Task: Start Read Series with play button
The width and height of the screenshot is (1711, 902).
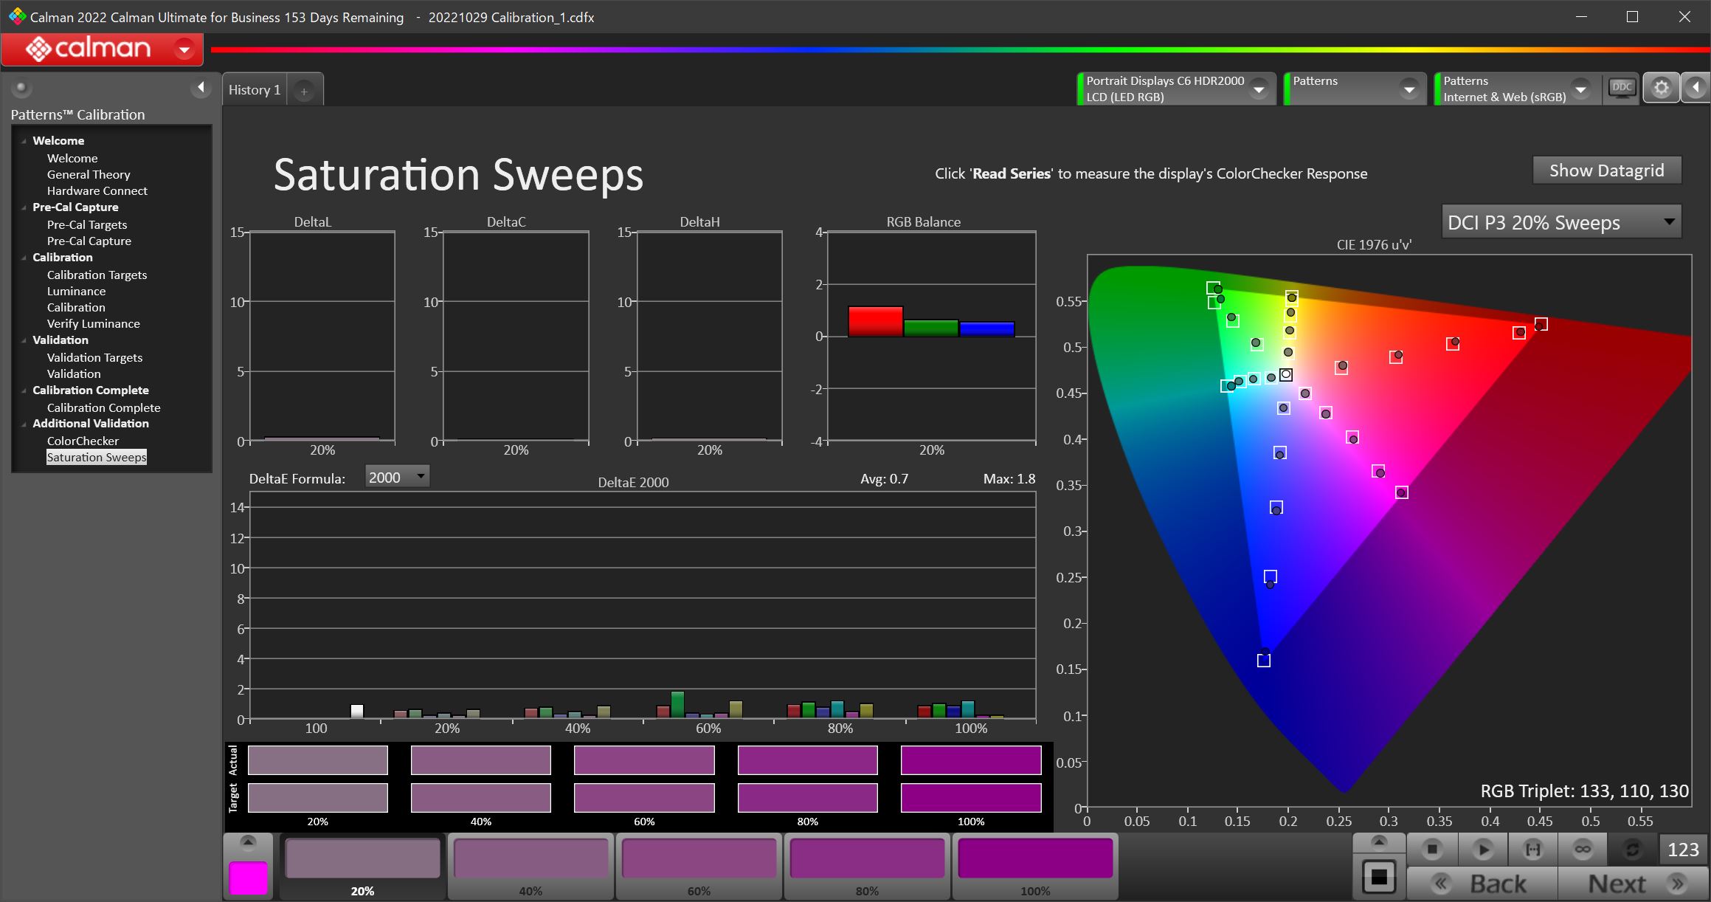Action: [1482, 850]
